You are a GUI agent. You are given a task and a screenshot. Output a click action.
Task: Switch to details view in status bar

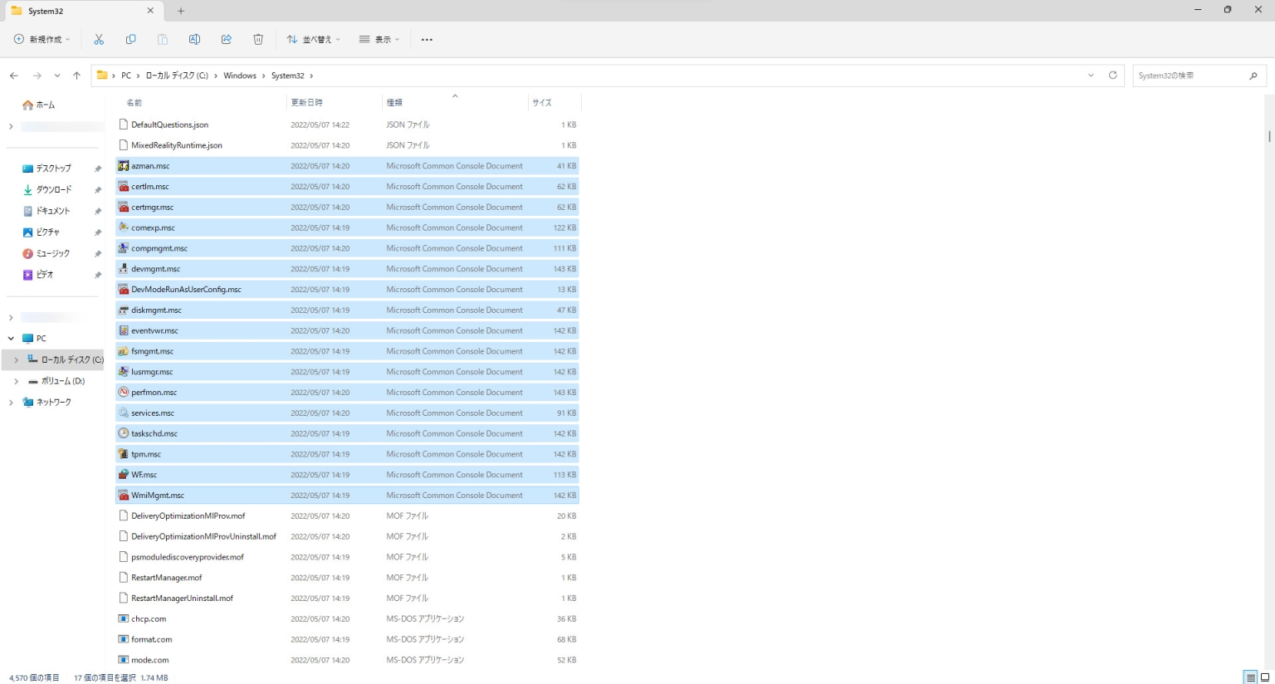tap(1250, 677)
